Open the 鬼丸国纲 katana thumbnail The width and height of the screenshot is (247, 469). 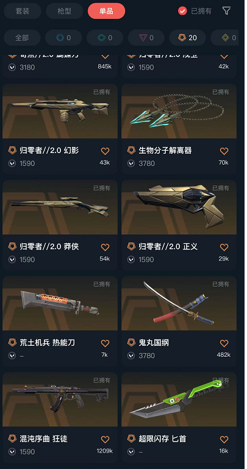(179, 303)
